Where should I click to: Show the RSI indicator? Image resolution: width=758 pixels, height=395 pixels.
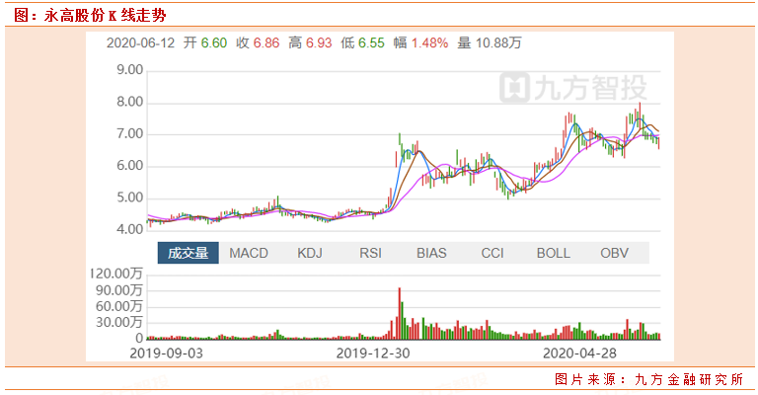tap(370, 253)
